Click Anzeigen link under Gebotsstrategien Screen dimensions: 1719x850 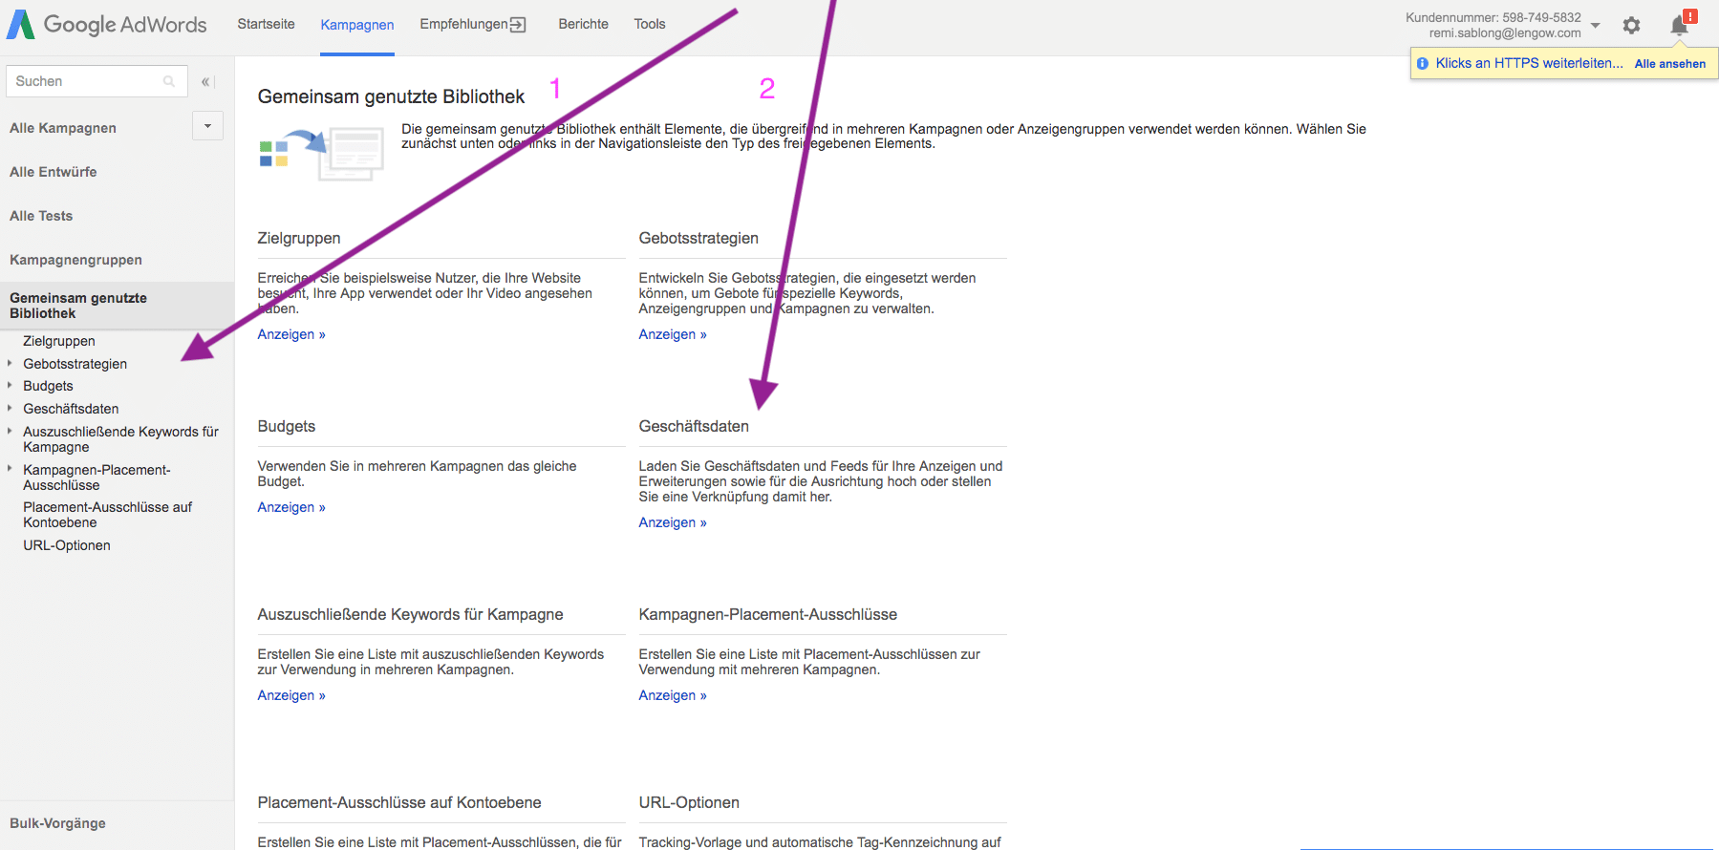click(673, 334)
